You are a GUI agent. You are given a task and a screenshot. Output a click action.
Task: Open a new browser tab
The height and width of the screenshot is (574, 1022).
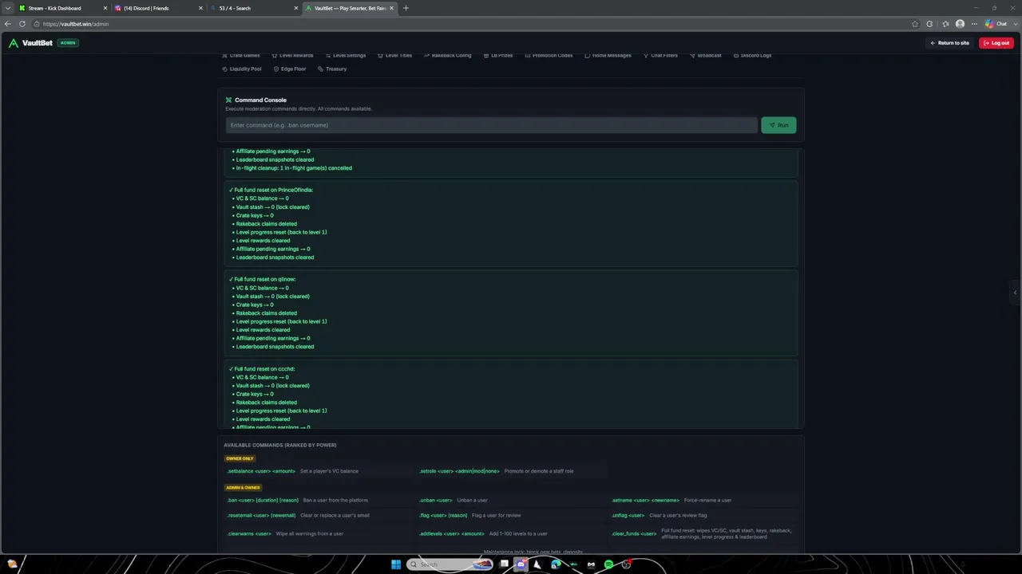406,8
